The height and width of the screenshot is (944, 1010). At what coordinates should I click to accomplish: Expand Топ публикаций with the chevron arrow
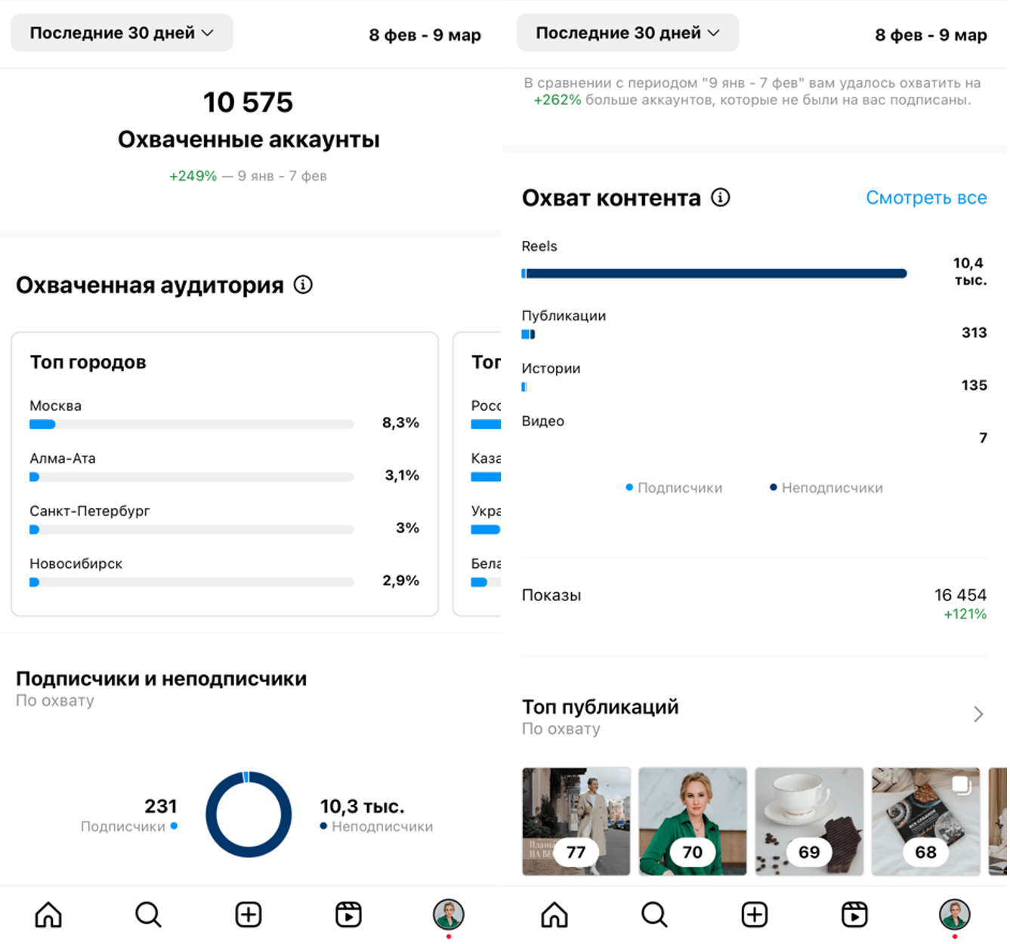coord(978,714)
